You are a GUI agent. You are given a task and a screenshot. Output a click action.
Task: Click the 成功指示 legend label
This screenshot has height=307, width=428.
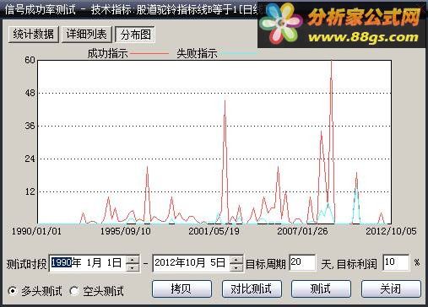coord(107,53)
